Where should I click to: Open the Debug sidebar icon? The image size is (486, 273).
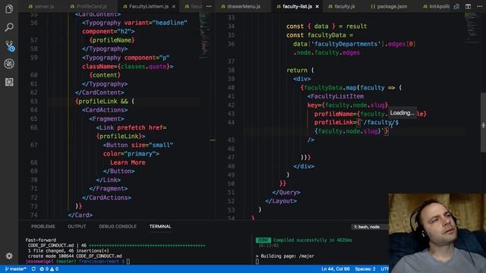click(9, 64)
